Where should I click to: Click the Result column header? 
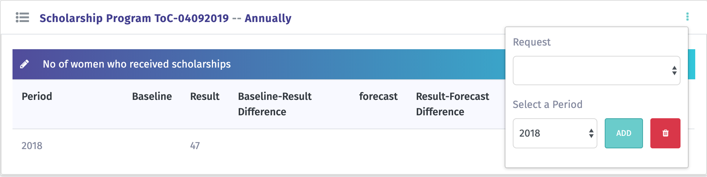click(x=205, y=96)
